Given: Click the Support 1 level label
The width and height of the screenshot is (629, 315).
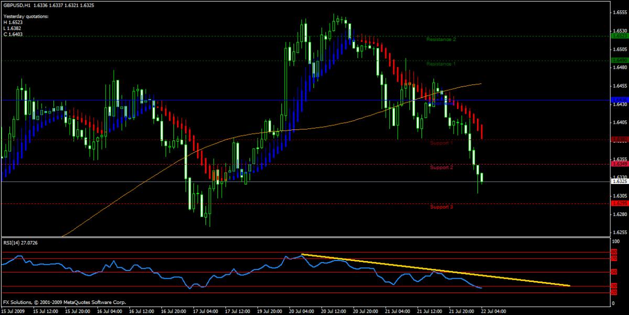Looking at the screenshot, I should [x=441, y=143].
